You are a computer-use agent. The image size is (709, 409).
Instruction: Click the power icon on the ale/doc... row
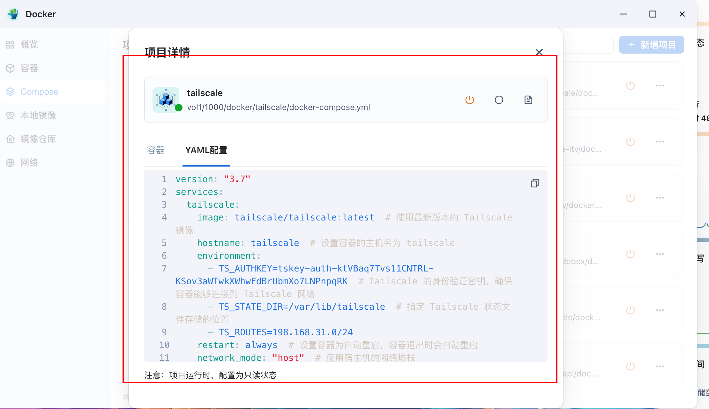tap(631, 86)
